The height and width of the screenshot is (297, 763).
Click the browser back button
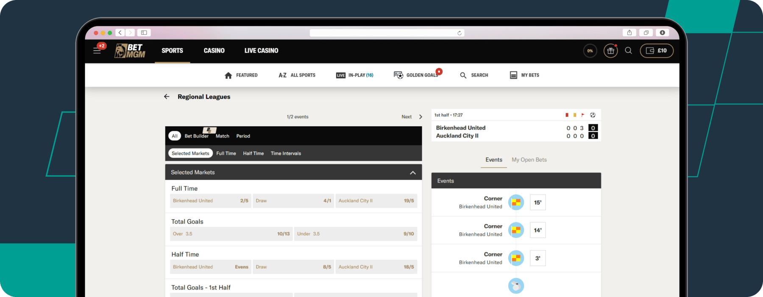120,33
